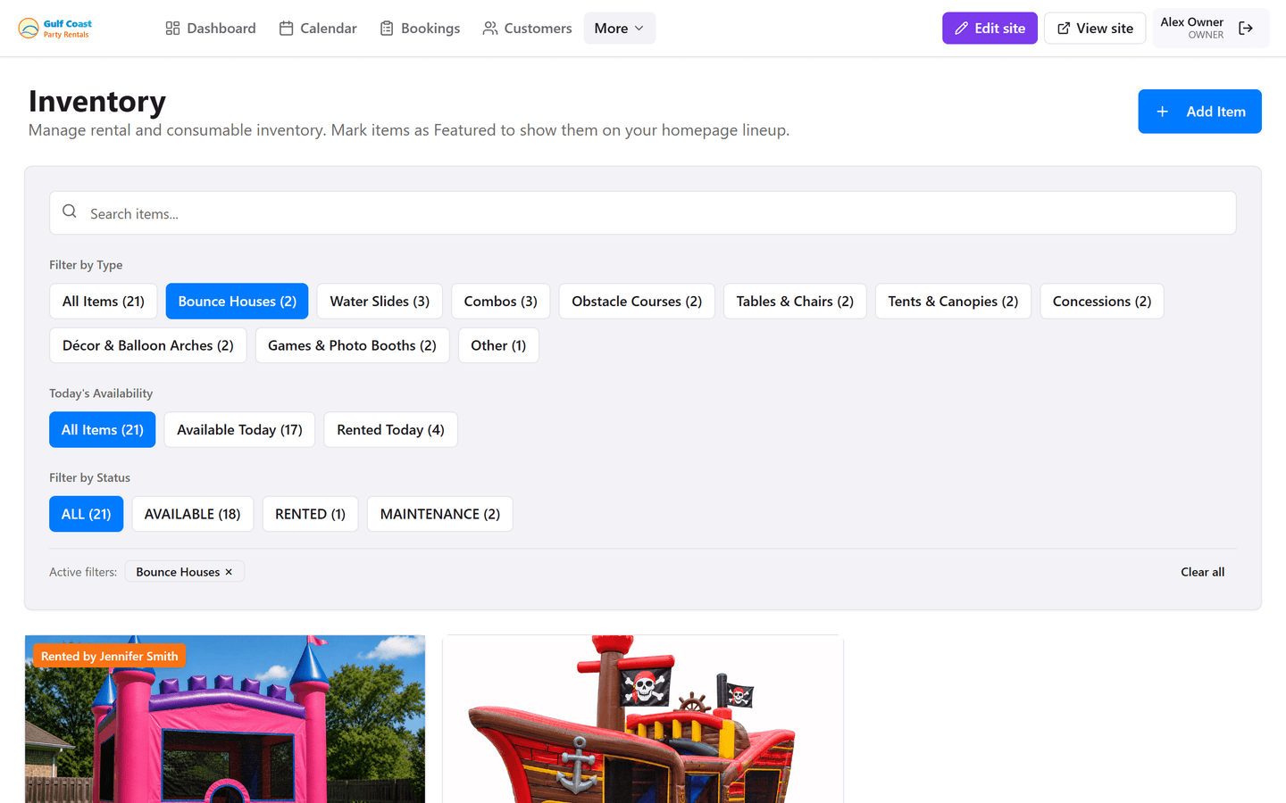Viewport: 1286px width, 803px height.
Task: Open the Bookings page
Action: click(x=420, y=29)
